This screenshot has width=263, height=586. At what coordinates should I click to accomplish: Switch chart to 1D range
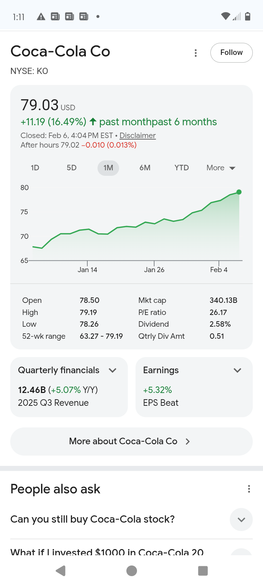35,168
